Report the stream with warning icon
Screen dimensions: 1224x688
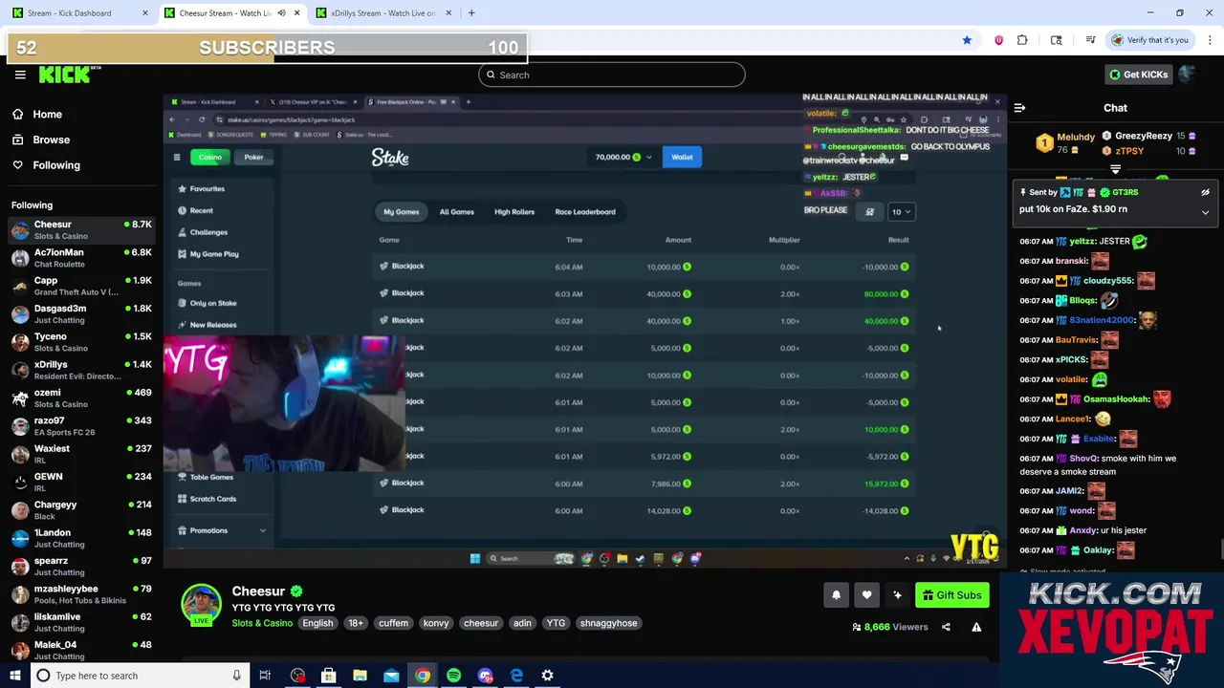click(976, 627)
